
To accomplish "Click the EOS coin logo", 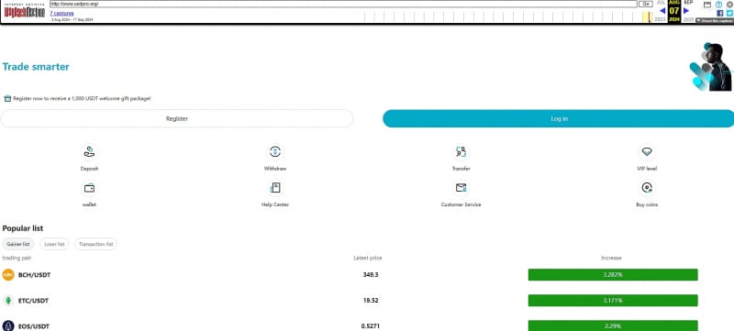I will (8, 326).
